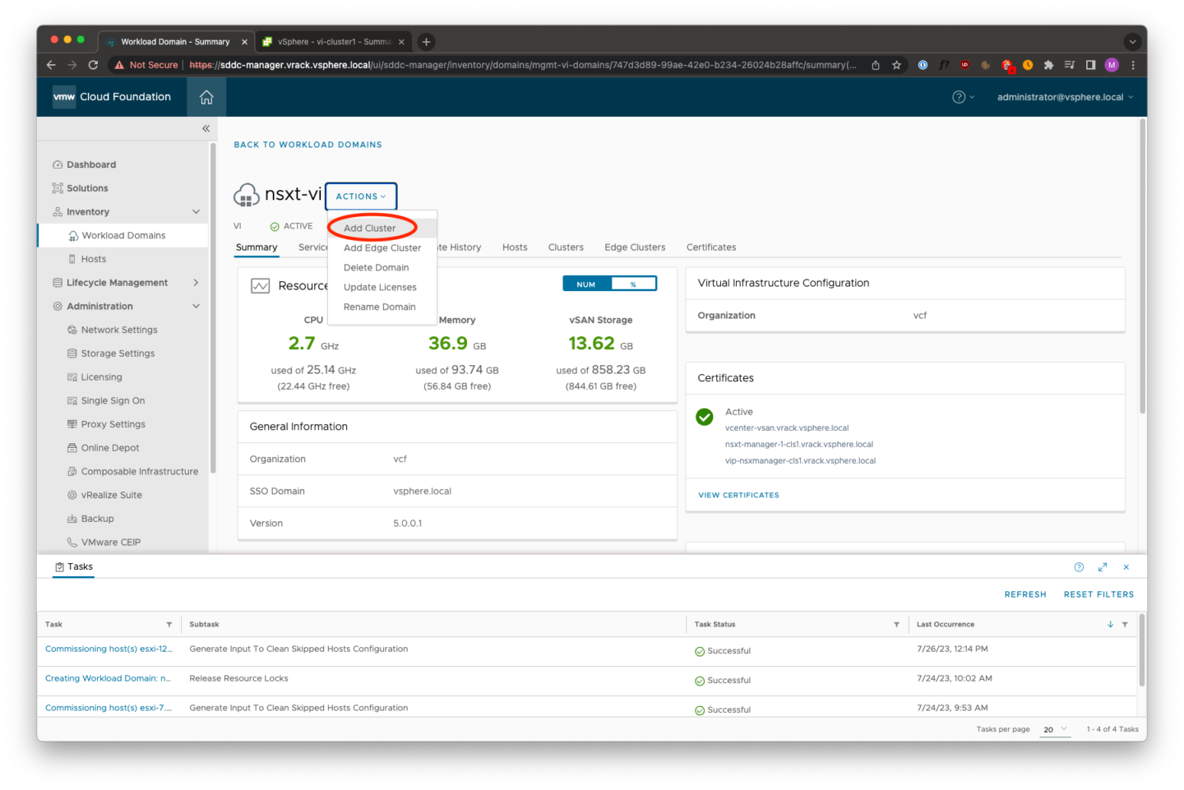Collapse the Inventory section chevron
The height and width of the screenshot is (790, 1184).
point(195,211)
